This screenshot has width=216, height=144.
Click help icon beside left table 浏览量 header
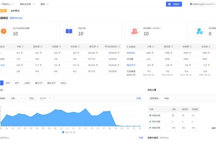pyautogui.click(x=41, y=47)
